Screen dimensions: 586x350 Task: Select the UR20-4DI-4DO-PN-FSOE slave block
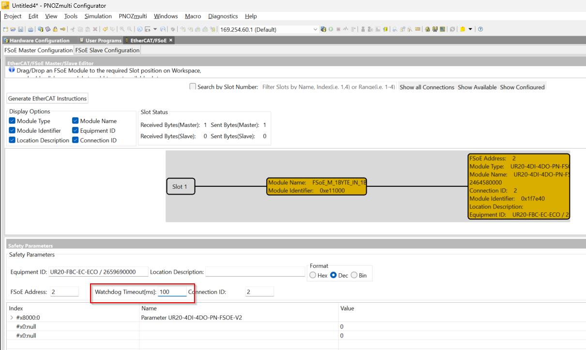click(x=519, y=186)
